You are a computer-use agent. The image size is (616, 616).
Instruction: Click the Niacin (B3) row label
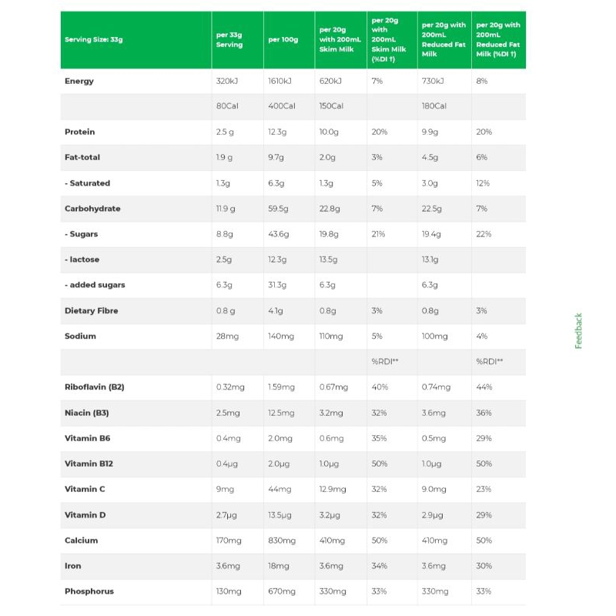87,413
